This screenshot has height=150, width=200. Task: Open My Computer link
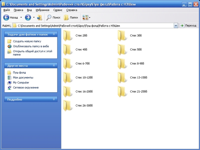(x=21, y=83)
